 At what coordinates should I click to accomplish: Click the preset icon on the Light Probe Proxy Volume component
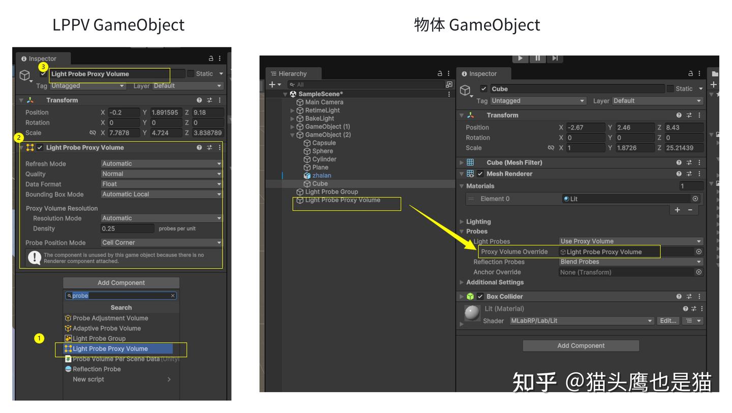209,147
